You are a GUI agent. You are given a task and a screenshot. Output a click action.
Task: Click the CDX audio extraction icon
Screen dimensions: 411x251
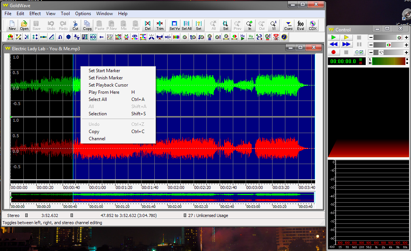click(x=312, y=25)
